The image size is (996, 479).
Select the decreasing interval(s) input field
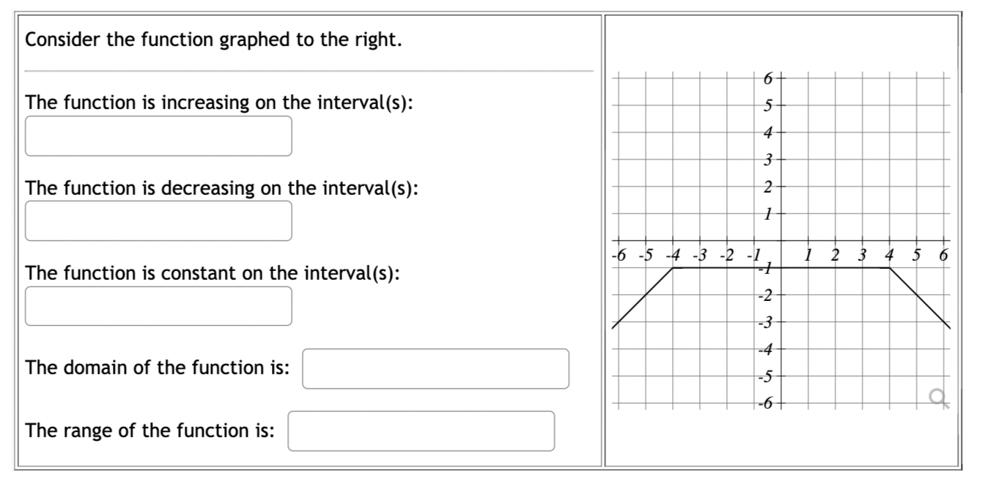[x=158, y=220]
